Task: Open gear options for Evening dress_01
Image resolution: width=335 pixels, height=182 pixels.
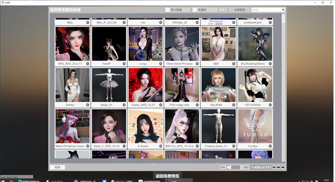Action: (x=234, y=146)
